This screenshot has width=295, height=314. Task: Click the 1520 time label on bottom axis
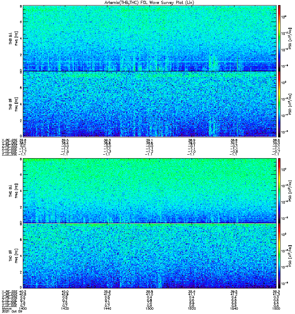(x=192, y=309)
